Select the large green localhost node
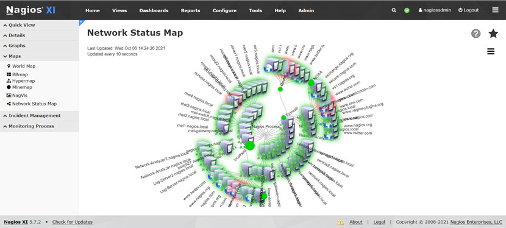506x228 pixels. pyautogui.click(x=250, y=146)
